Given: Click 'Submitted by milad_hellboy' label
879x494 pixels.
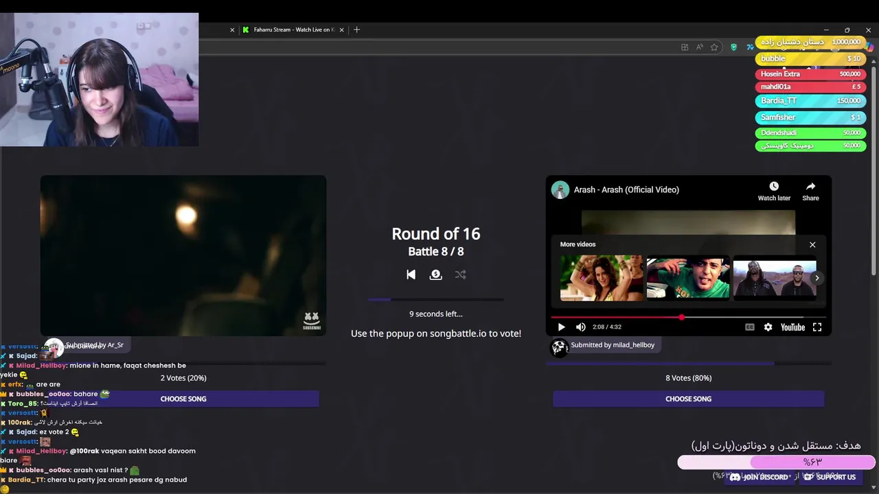Looking at the screenshot, I should tap(613, 345).
